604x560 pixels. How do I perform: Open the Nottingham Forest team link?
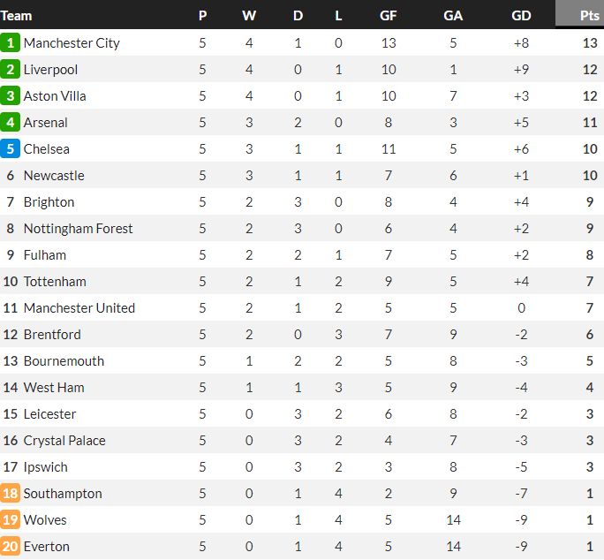pos(78,228)
